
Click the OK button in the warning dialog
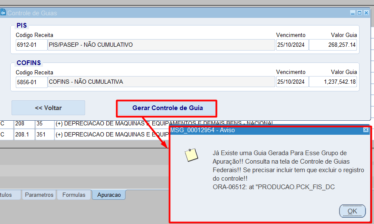(x=352, y=211)
